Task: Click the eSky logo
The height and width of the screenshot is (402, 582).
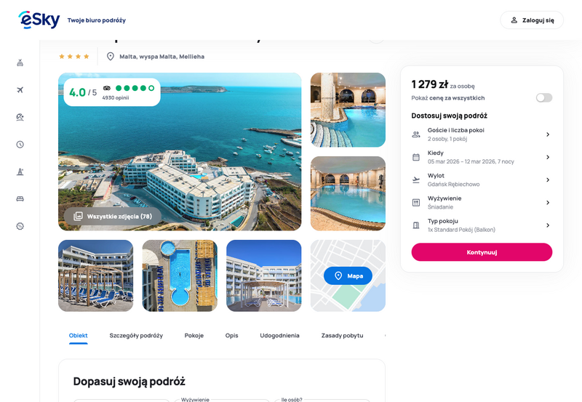Action: (x=39, y=20)
